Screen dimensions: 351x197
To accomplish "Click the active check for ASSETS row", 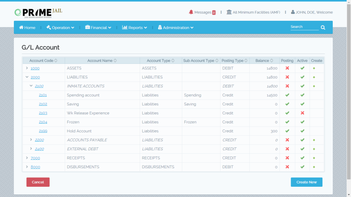I will (302, 68).
